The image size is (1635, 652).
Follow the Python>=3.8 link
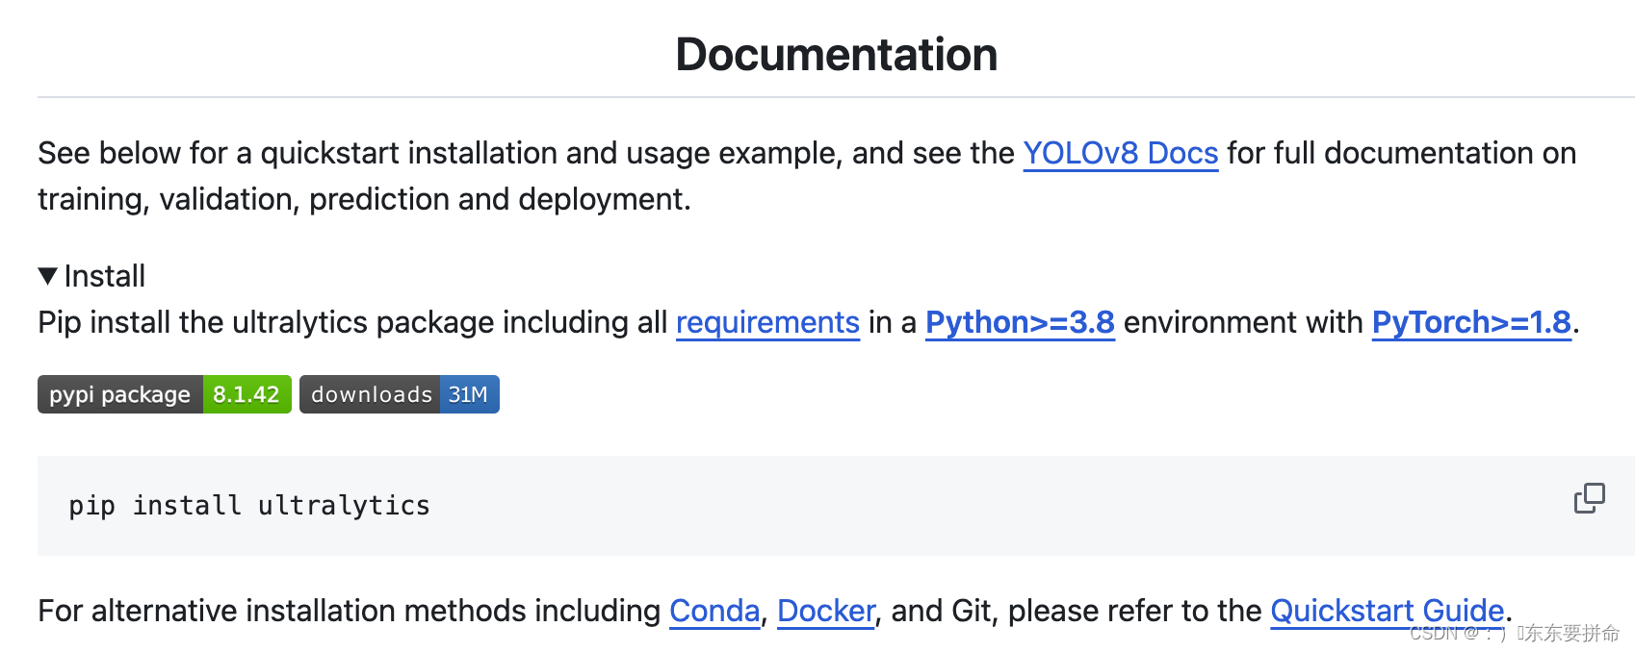point(1020,322)
